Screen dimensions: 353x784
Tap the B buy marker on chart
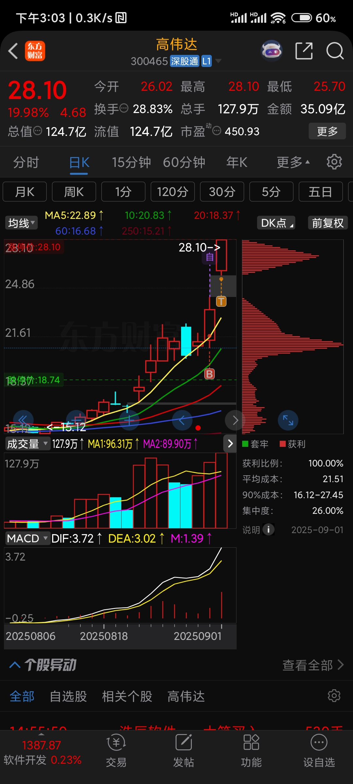tap(210, 374)
